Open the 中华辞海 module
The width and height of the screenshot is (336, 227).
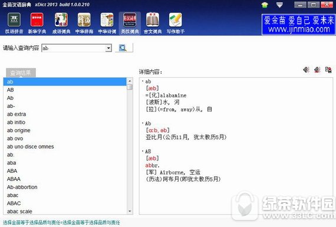point(84,23)
